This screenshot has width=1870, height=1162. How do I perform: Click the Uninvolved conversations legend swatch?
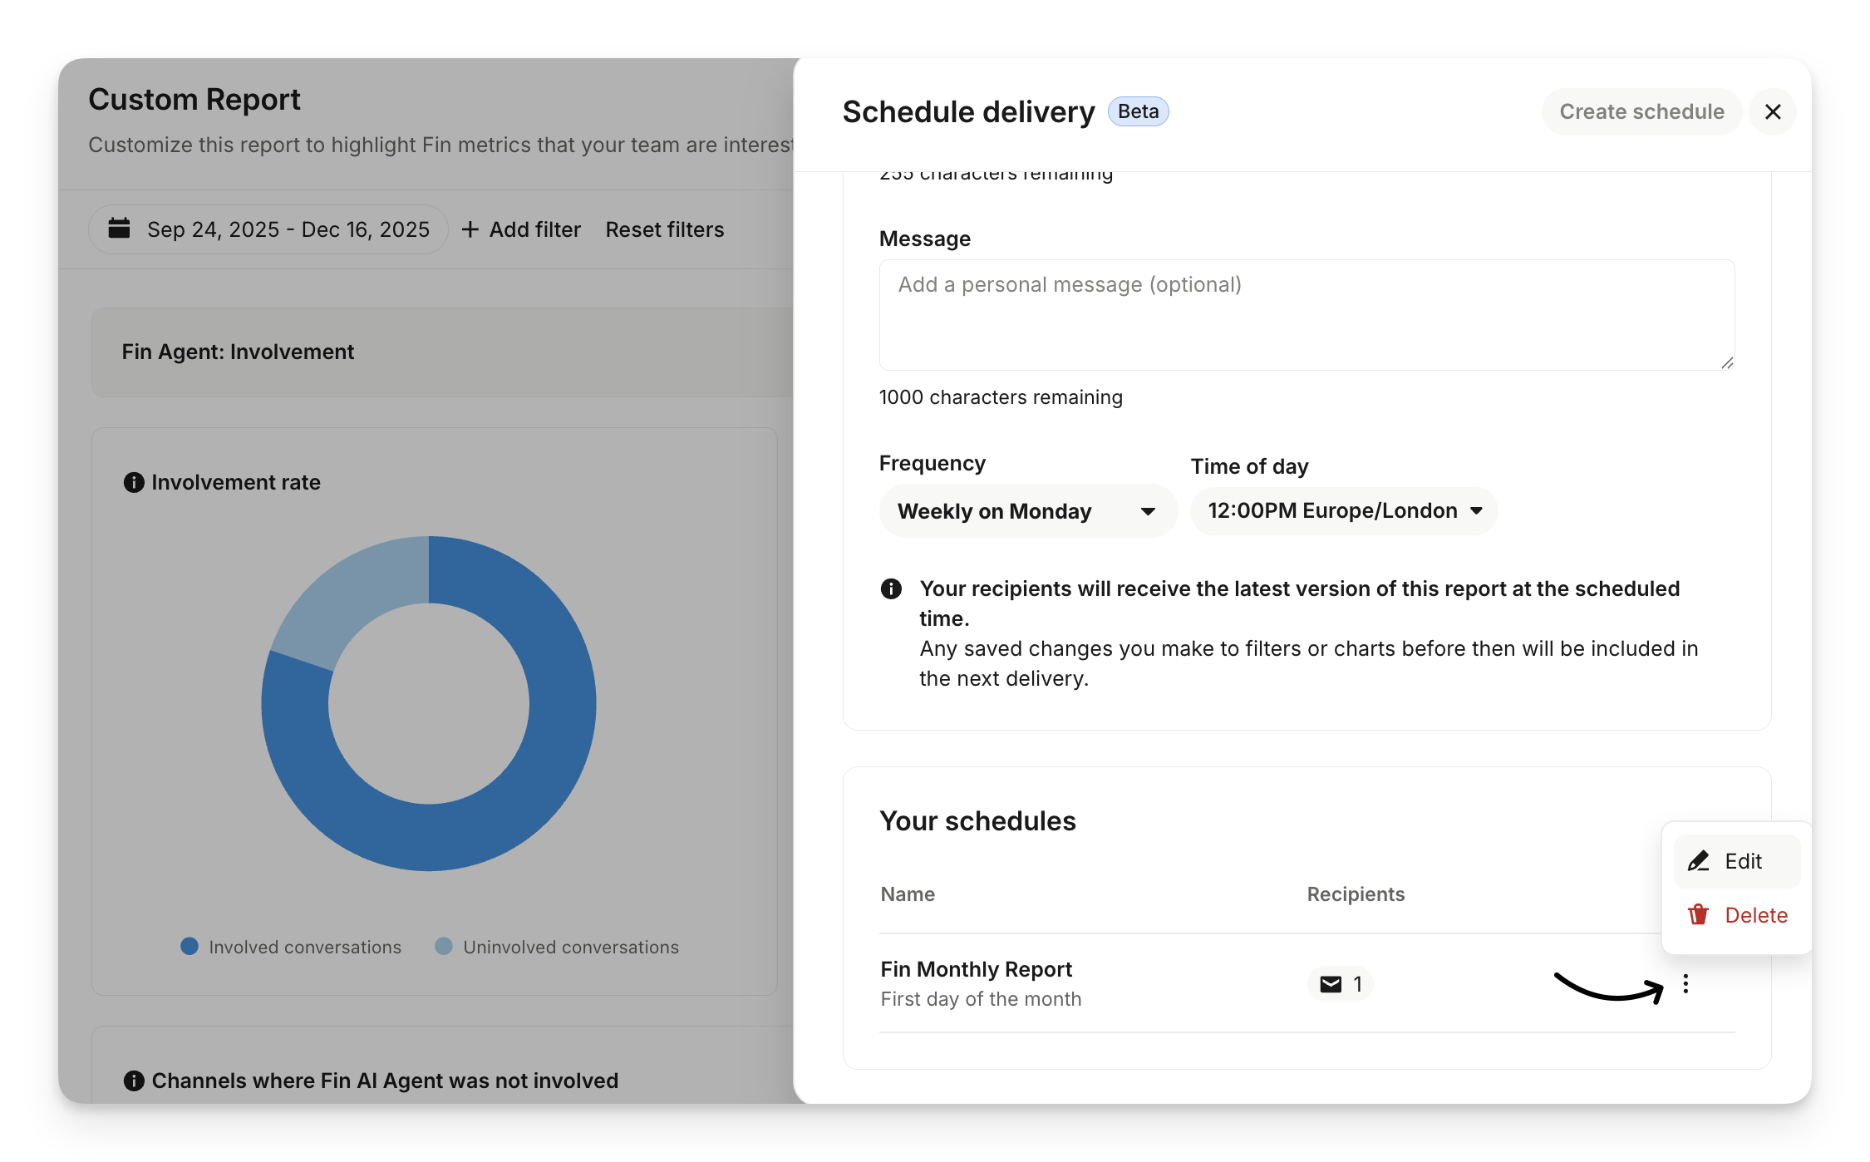pos(444,947)
